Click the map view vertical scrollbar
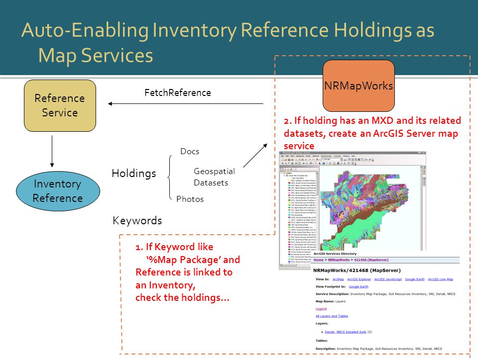Image resolution: width=478 pixels, height=358 pixels. [x=421, y=208]
